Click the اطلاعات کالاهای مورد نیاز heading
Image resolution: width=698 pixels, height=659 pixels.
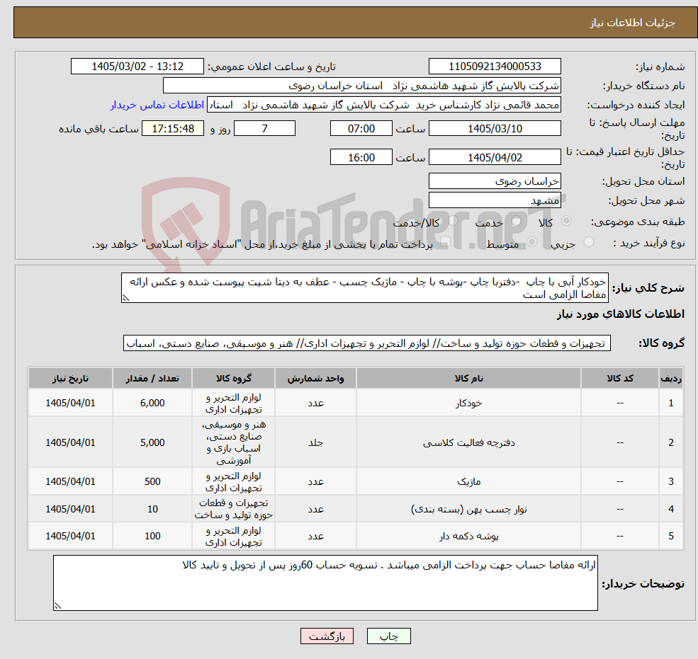[621, 314]
